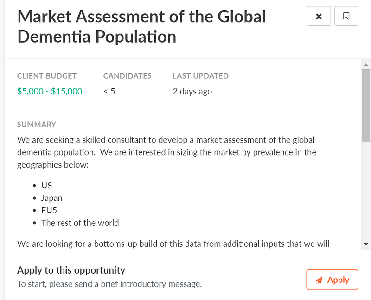Image resolution: width=371 pixels, height=300 pixels.
Task: Dismiss the opportunity with the X button
Action: (x=319, y=16)
